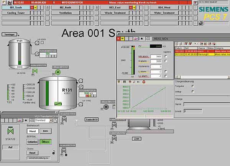The height and width of the screenshot is (166, 230).
Task: Switch to the Cooling_Tower area
Action: (16, 12)
